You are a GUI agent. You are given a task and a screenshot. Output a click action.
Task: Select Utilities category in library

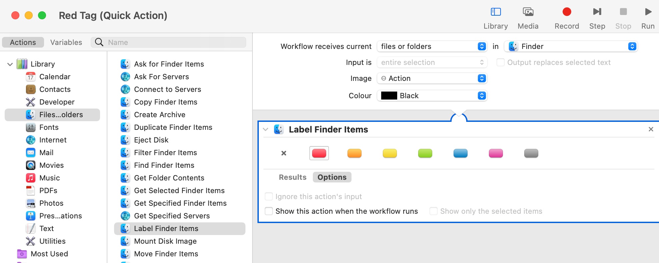tap(52, 241)
